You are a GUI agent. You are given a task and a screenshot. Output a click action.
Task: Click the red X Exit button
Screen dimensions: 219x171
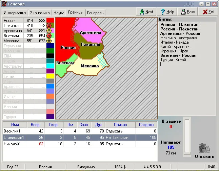pyautogui.click(x=208, y=12)
